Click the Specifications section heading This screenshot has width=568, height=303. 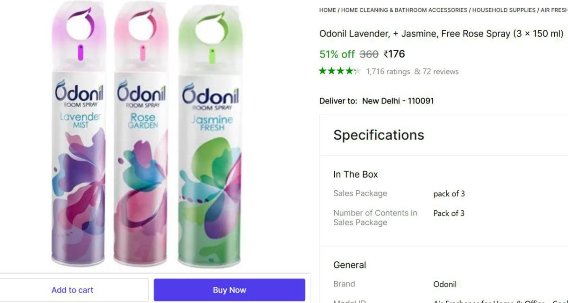click(379, 135)
